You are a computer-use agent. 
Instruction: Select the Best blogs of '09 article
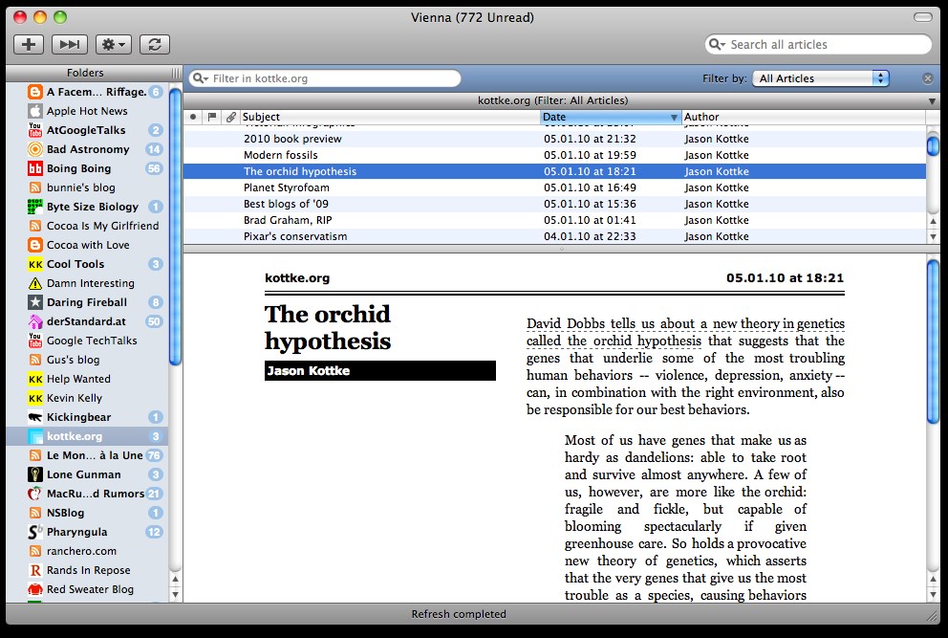[x=554, y=204]
